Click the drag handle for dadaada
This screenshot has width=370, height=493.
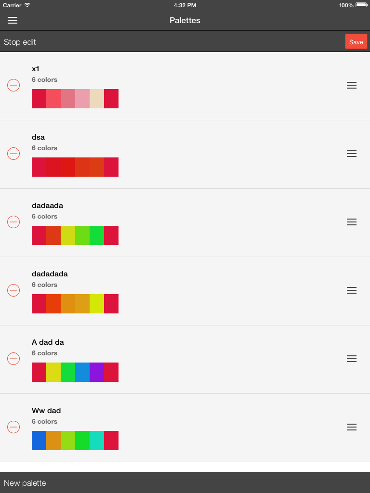(x=352, y=222)
